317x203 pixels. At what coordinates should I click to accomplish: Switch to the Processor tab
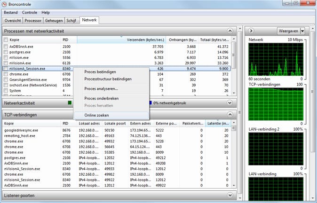click(33, 20)
